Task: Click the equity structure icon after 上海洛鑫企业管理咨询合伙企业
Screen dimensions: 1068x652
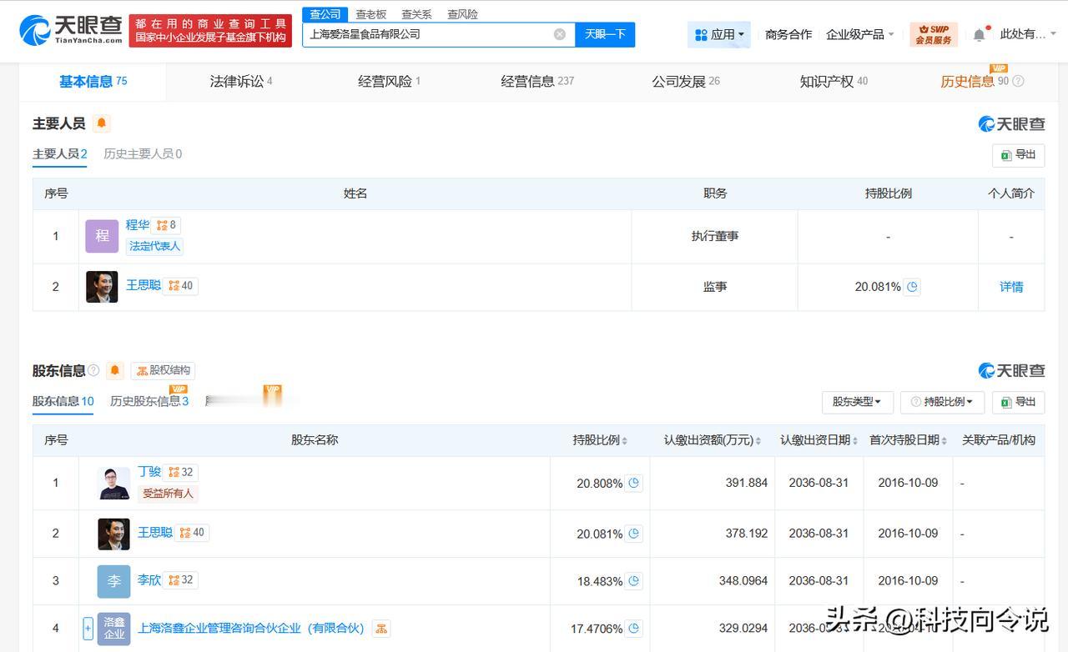Action: tap(380, 628)
